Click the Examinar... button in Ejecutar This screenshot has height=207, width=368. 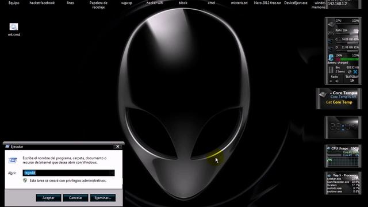103,198
